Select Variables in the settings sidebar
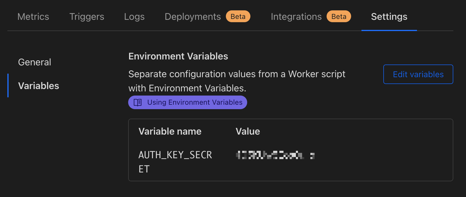Image resolution: width=466 pixels, height=197 pixels. pos(39,86)
